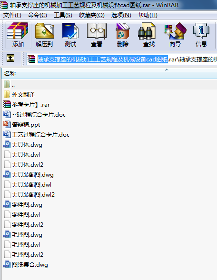Image resolution: width=217 pixels, height=280 pixels.
Task: Select the 夹具体.dwg file name
Action: click(x=27, y=144)
